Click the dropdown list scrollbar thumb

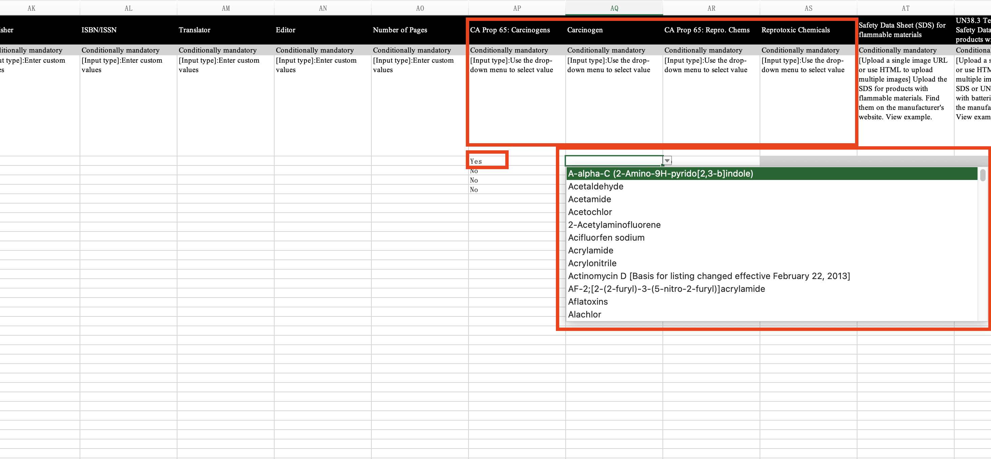[x=983, y=175]
